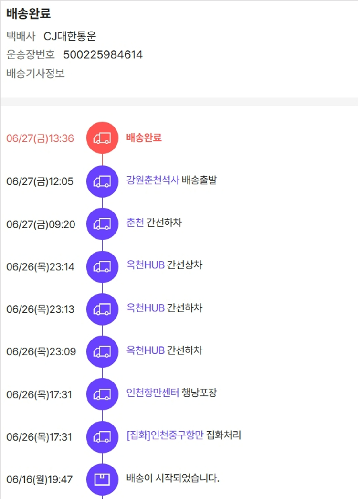Open 옥천HUB link in 간선상차 row
Viewport: 358px width, 499px height.
coord(146,265)
